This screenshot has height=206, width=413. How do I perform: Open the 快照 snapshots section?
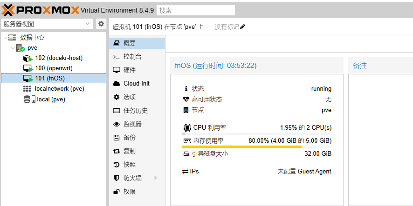click(129, 164)
